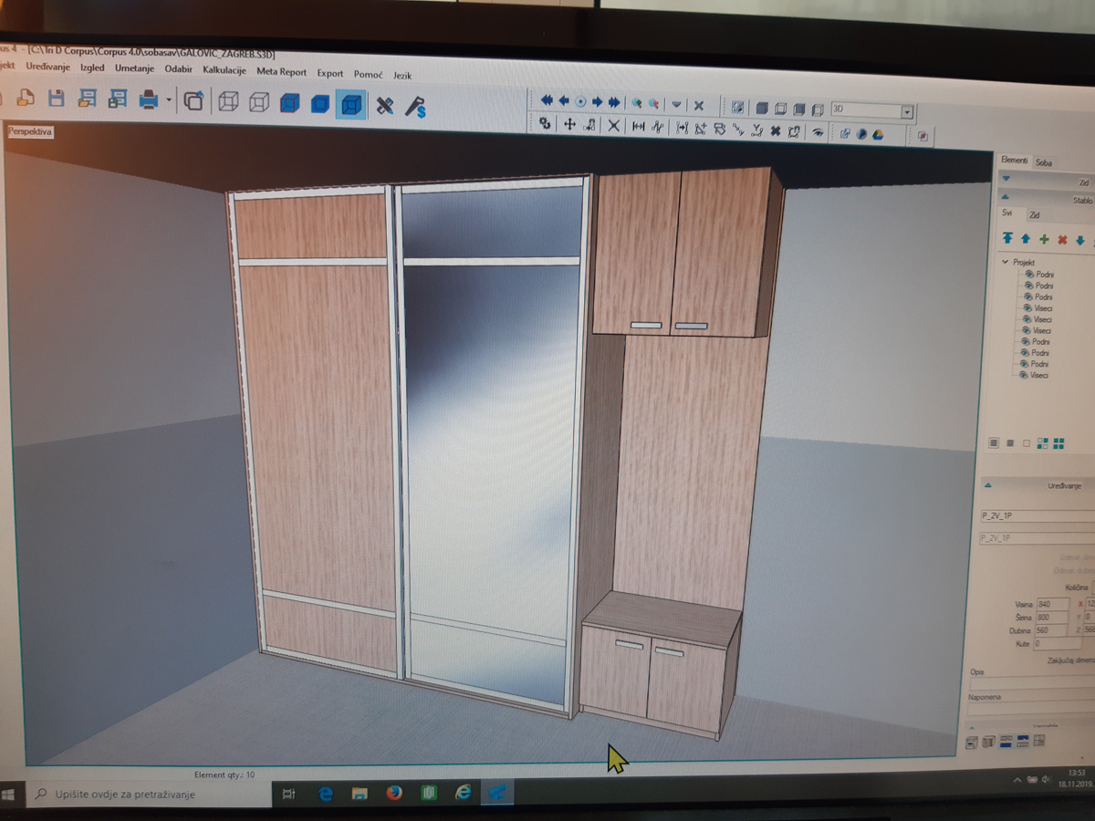Viewport: 1095px width, 821px height.
Task: Select the wireframe cube view mode
Action: point(228,102)
